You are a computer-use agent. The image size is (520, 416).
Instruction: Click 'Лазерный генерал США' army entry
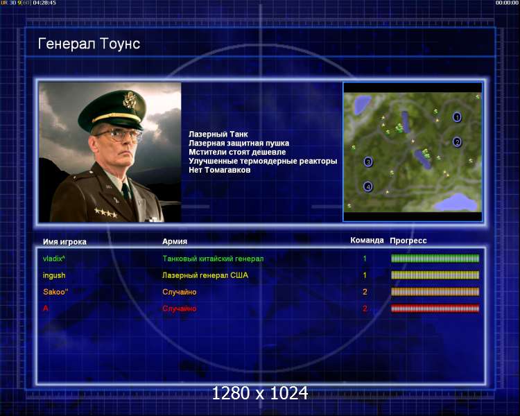[205, 275]
